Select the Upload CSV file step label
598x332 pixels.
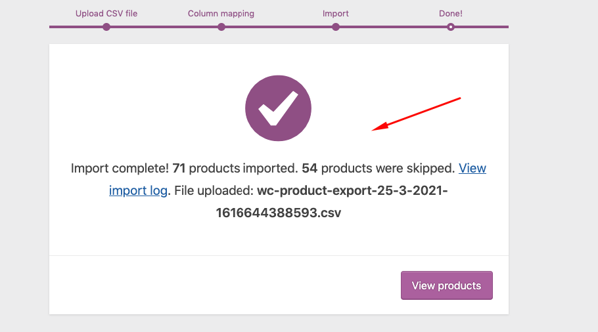106,13
